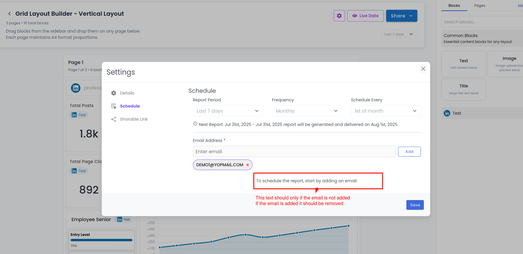523x254 pixels.
Task: Expand the Test LinkedIn section in sidebar
Action: point(482,113)
